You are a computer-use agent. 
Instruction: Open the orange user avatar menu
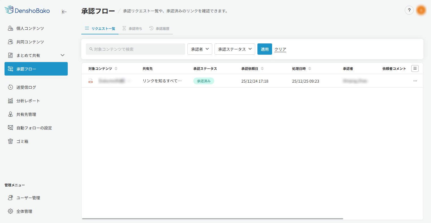[x=421, y=10]
